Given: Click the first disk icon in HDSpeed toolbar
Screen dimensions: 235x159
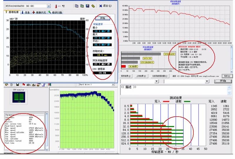Looking at the screenshot, I should (x=6, y=85).
